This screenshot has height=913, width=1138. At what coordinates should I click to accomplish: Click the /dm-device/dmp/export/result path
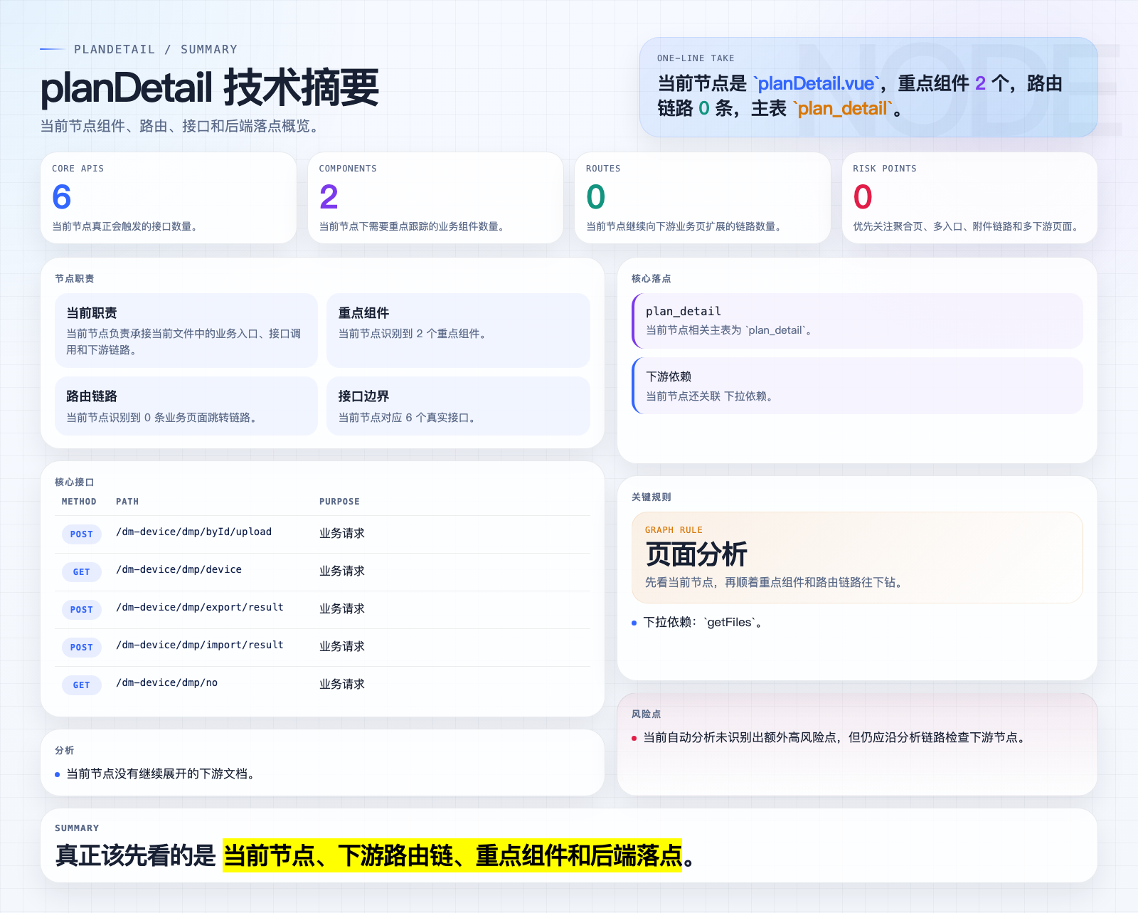click(x=200, y=607)
